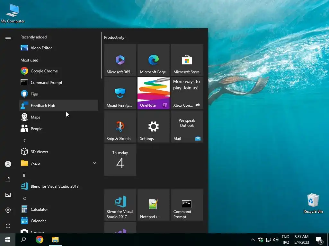Open File Explorer from the taskbar

coord(55,240)
